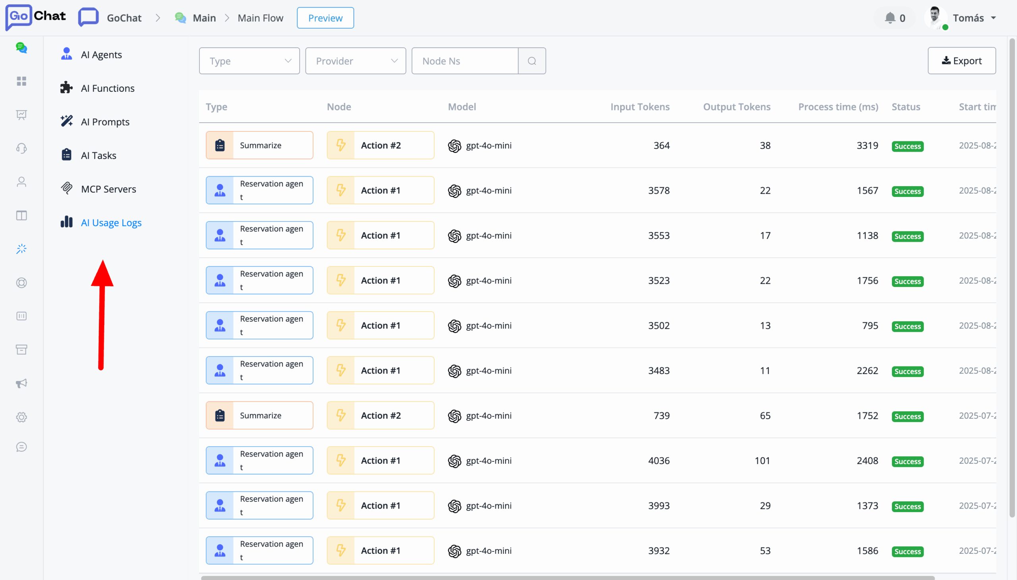This screenshot has width=1017, height=580.
Task: Click the Main breadcrumb link
Action: point(204,18)
